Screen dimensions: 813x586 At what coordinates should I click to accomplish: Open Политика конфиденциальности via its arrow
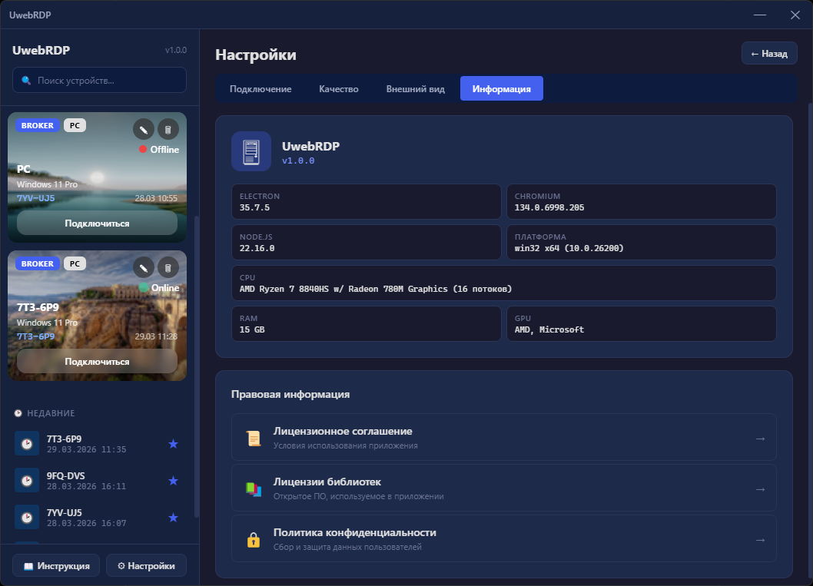pyautogui.click(x=760, y=540)
